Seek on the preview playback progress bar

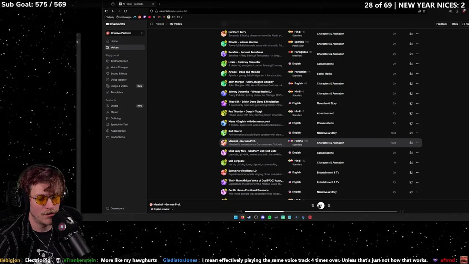321,211
